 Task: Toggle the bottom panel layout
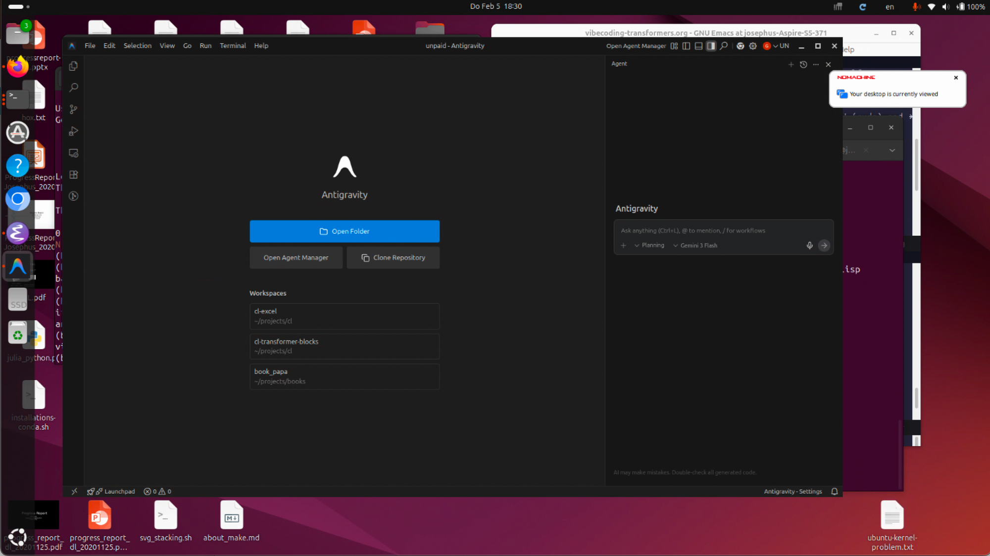pos(698,46)
